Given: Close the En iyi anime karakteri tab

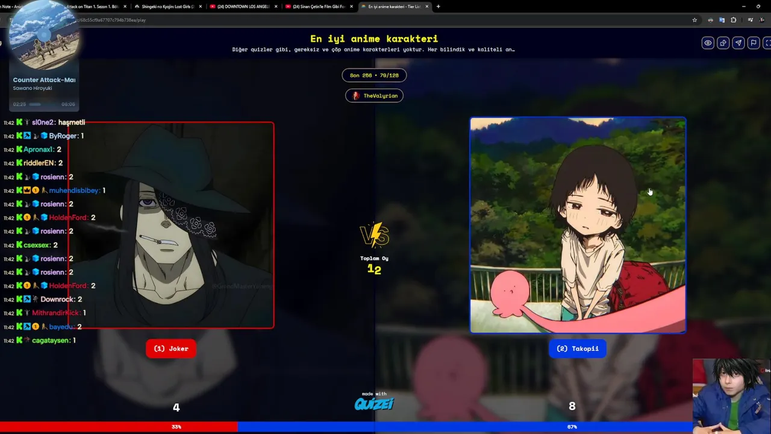Looking at the screenshot, I should pos(426,7).
